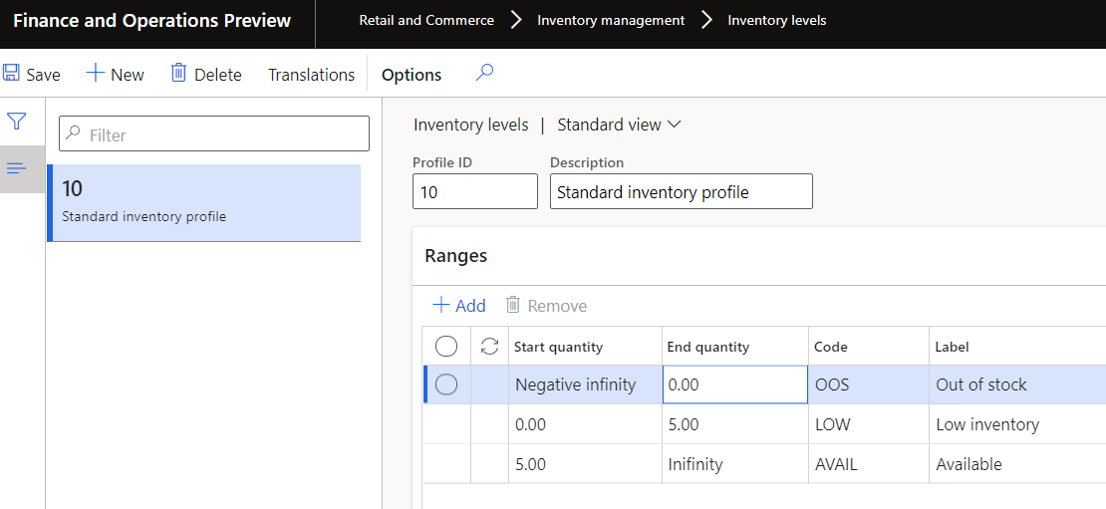
Task: Click the Delete trash icon
Action: tap(179, 74)
